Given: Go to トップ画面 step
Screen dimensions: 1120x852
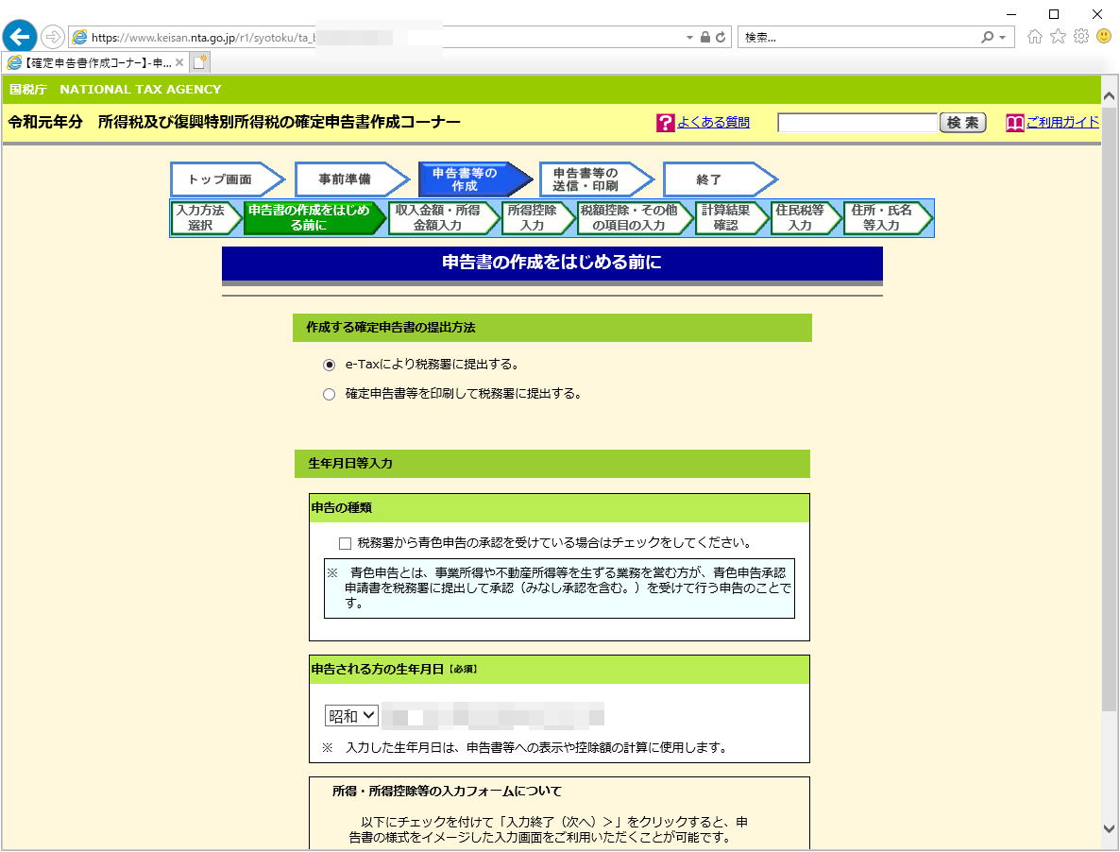Looking at the screenshot, I should 221,179.
